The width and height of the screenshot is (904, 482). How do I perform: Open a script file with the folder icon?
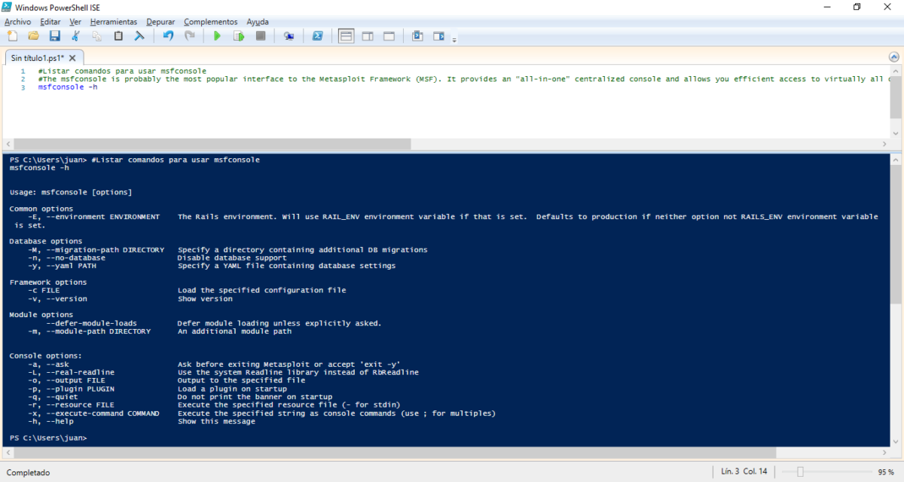[x=33, y=35]
